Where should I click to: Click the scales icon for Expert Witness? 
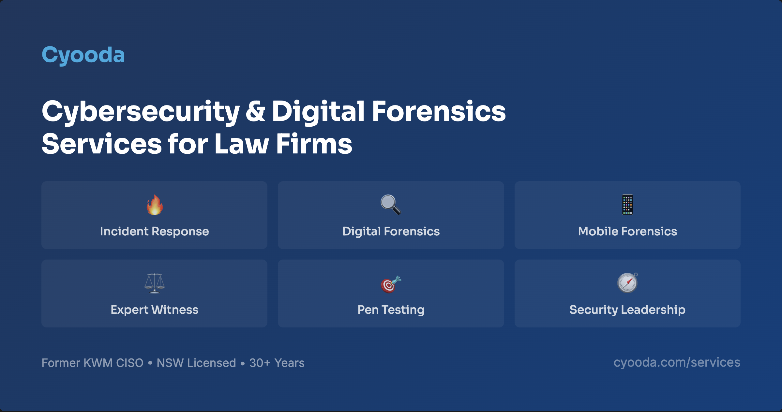coord(154,283)
